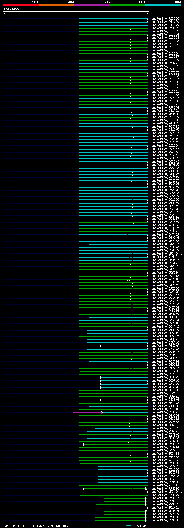Select the UniRef100_Q9SP53 label
This screenshot has height=528, width=184.
pyautogui.click(x=165, y=155)
